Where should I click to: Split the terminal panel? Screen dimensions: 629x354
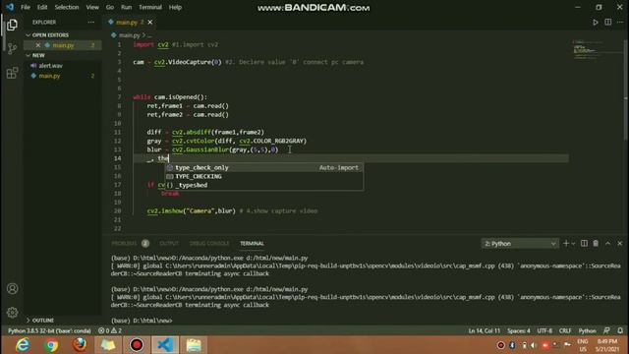[x=584, y=243]
